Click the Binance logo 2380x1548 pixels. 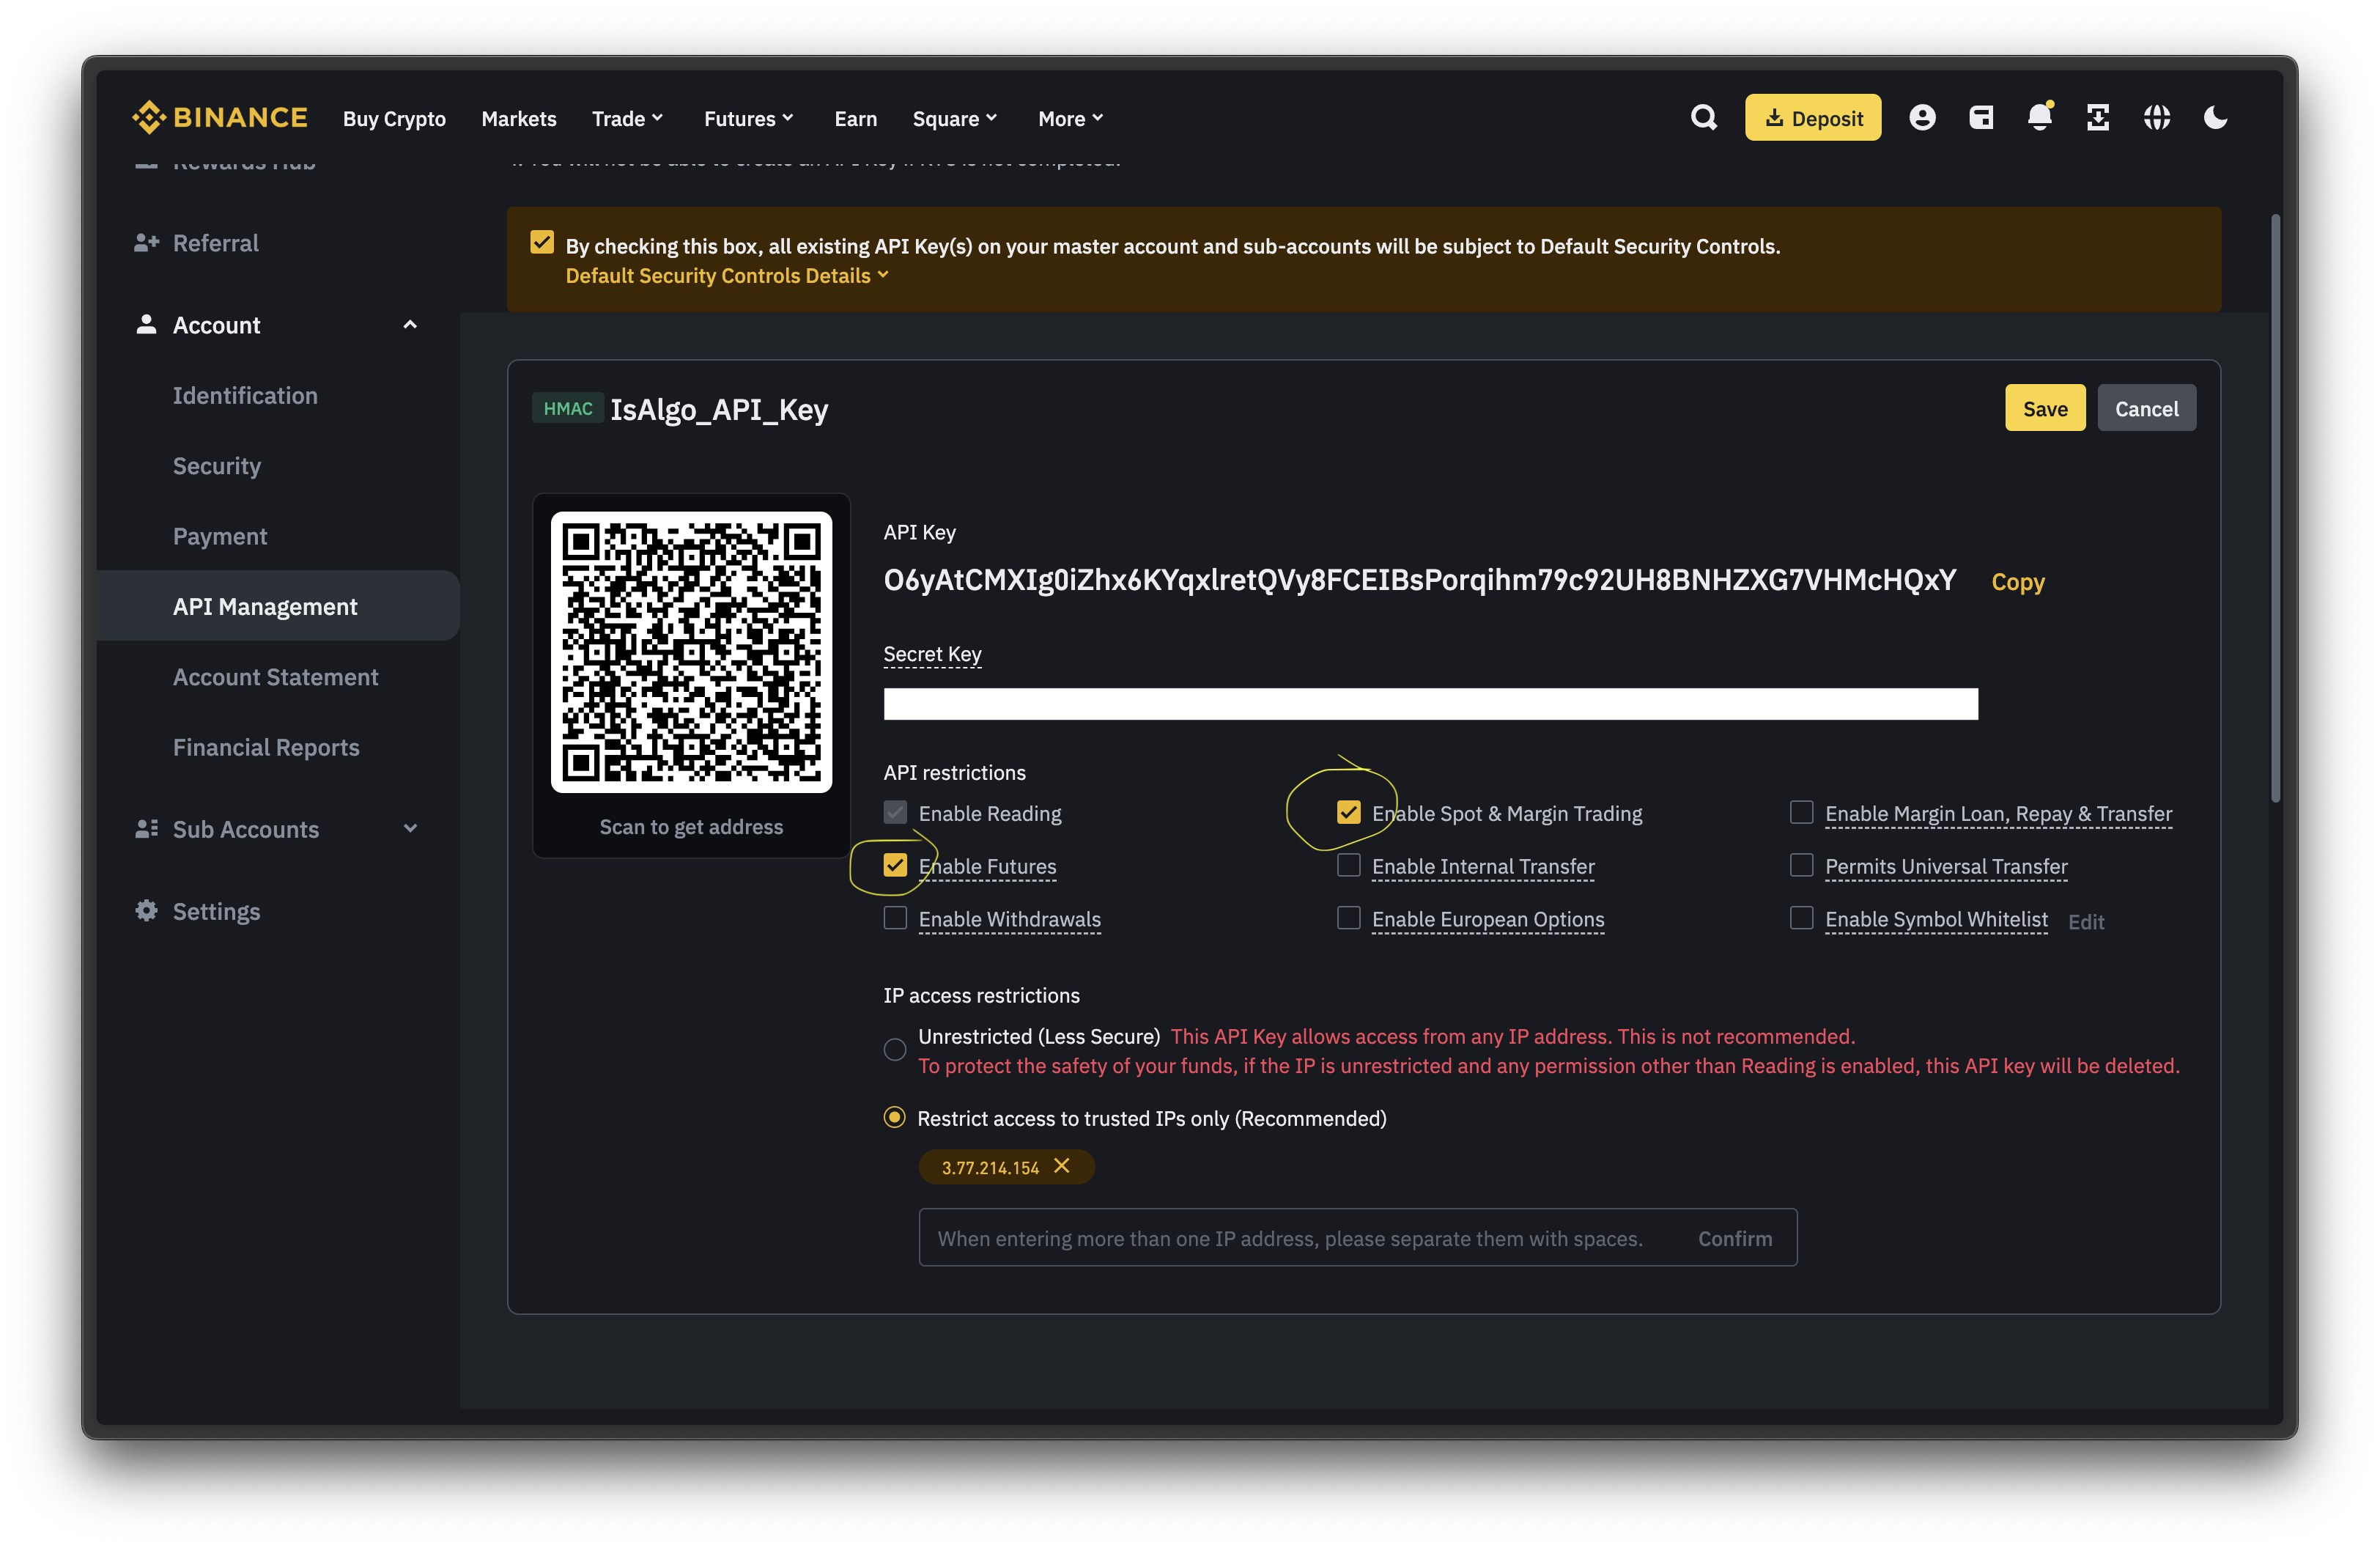pyautogui.click(x=219, y=118)
